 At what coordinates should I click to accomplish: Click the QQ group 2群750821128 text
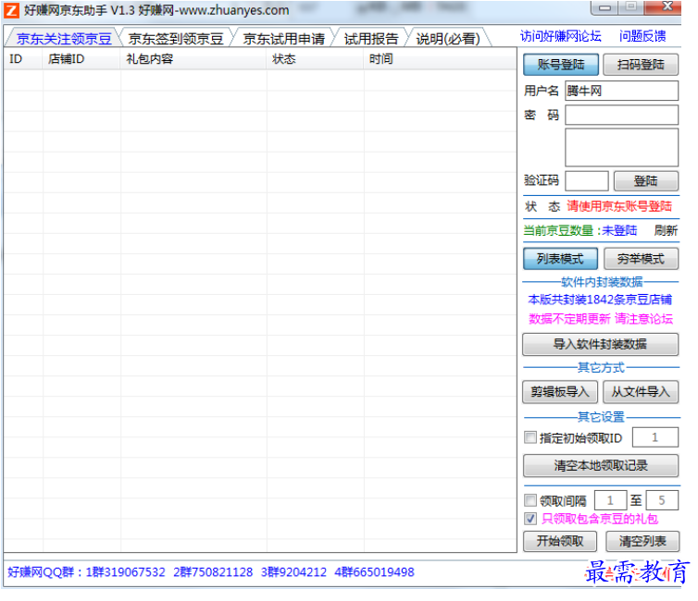pos(213,572)
